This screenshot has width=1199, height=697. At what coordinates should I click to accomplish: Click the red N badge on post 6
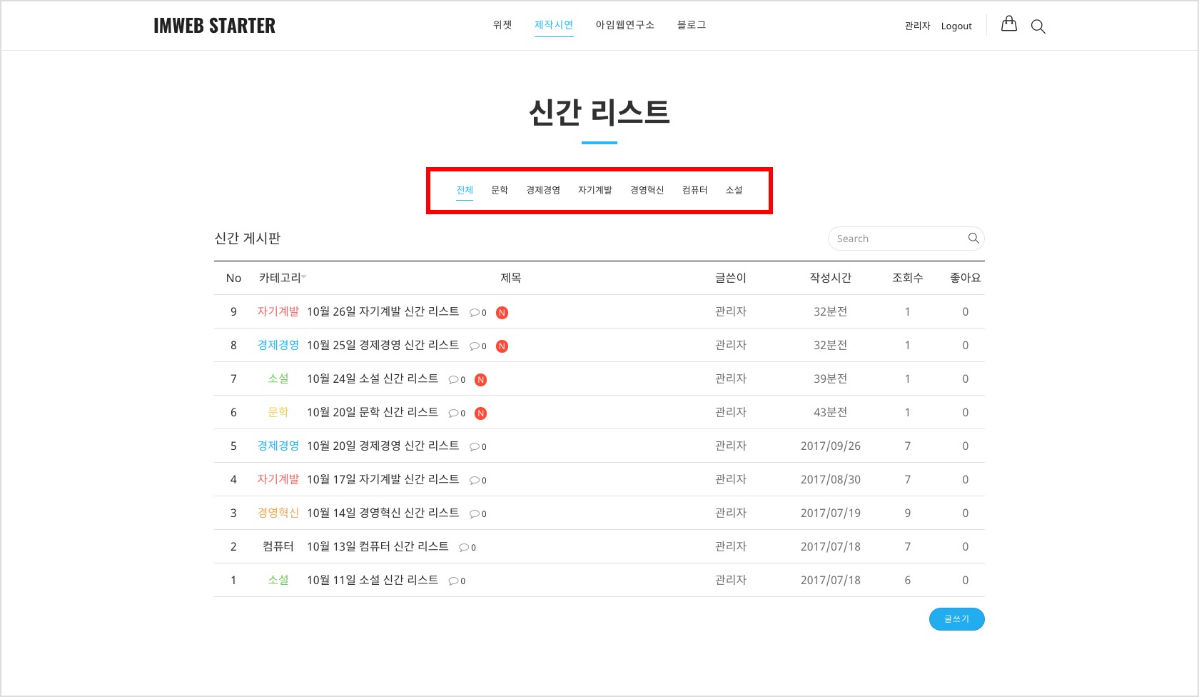click(481, 413)
